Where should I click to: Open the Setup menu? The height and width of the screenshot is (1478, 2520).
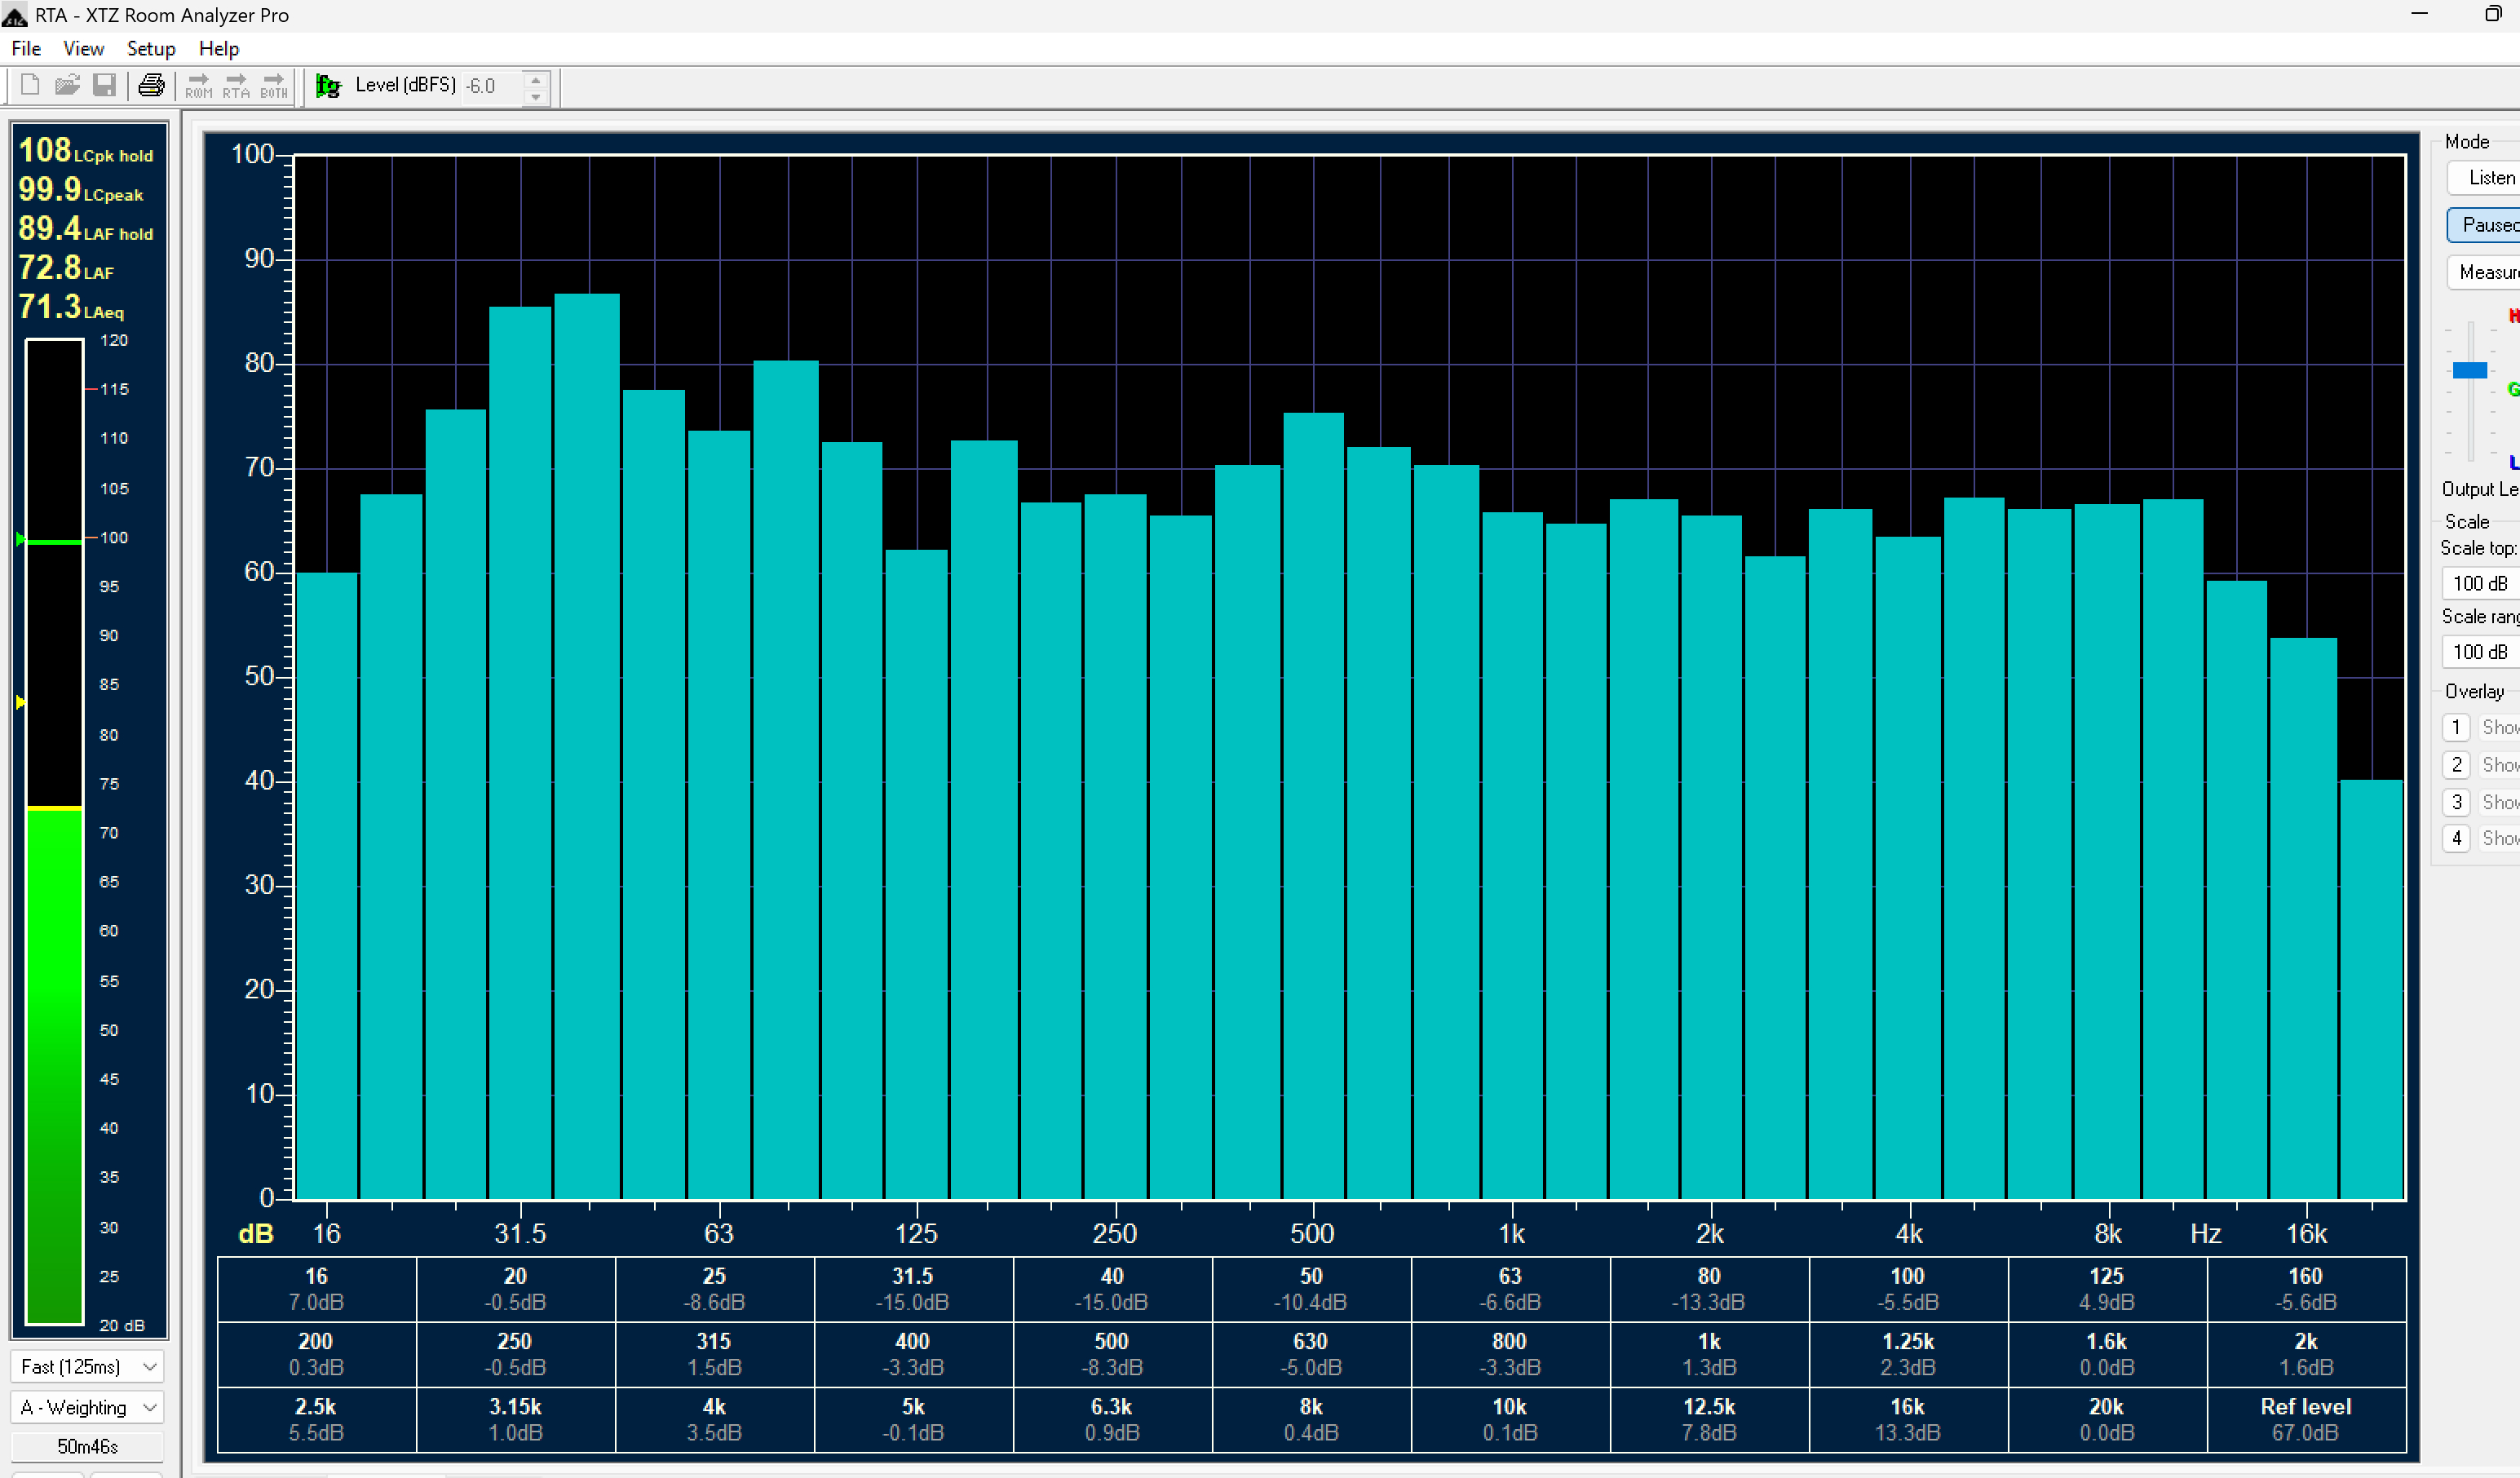[151, 49]
